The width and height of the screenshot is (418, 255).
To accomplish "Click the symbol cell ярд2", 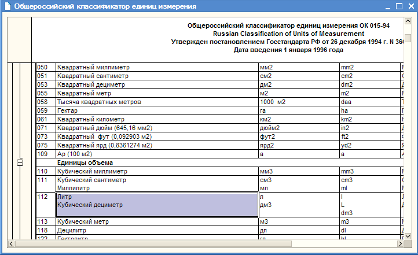I will 299,145.
